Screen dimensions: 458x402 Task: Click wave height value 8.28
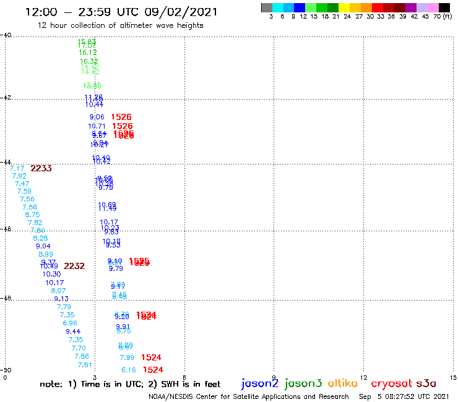40,238
